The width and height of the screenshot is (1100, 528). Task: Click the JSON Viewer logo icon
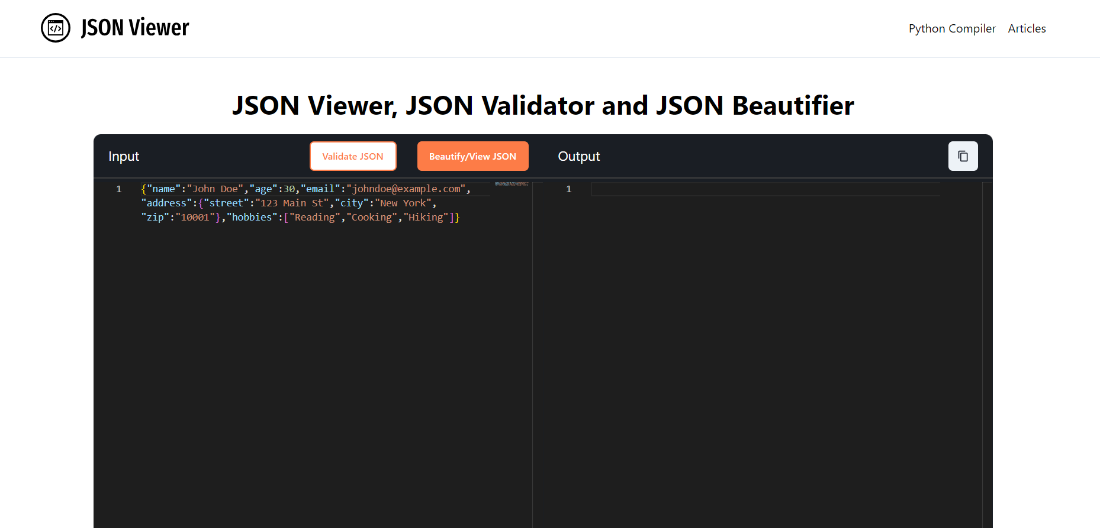[x=56, y=28]
